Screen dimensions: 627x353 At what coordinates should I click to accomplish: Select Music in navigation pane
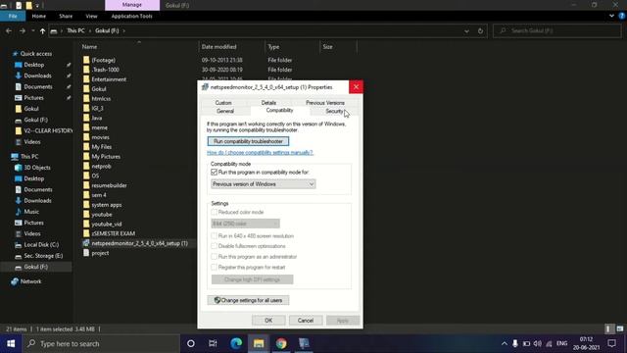[x=31, y=212]
